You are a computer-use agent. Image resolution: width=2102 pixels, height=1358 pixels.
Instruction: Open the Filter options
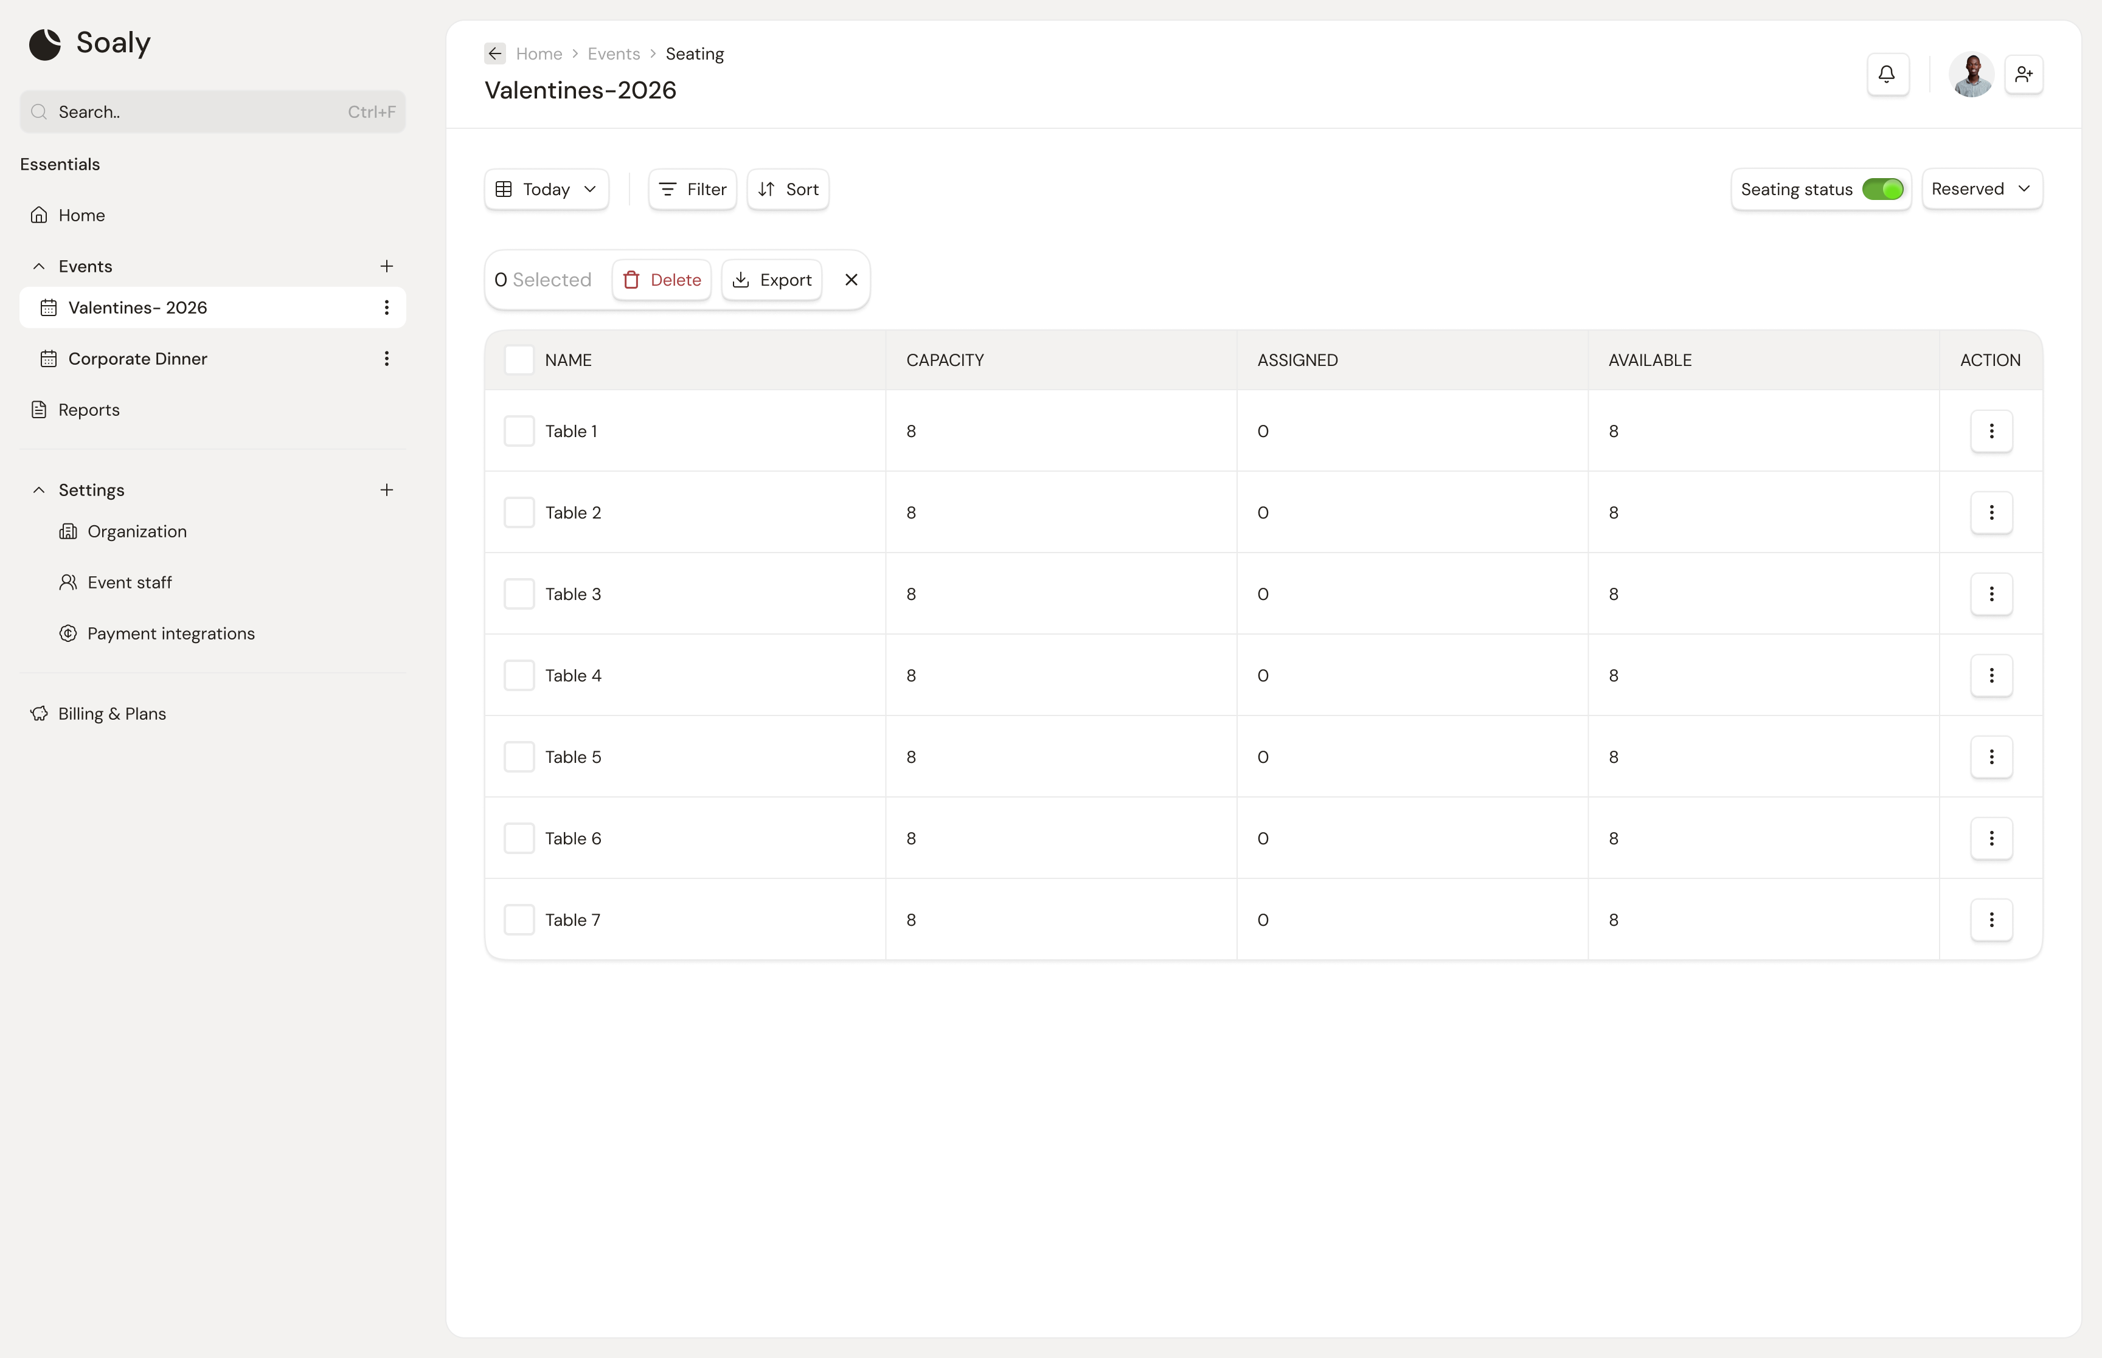click(692, 190)
